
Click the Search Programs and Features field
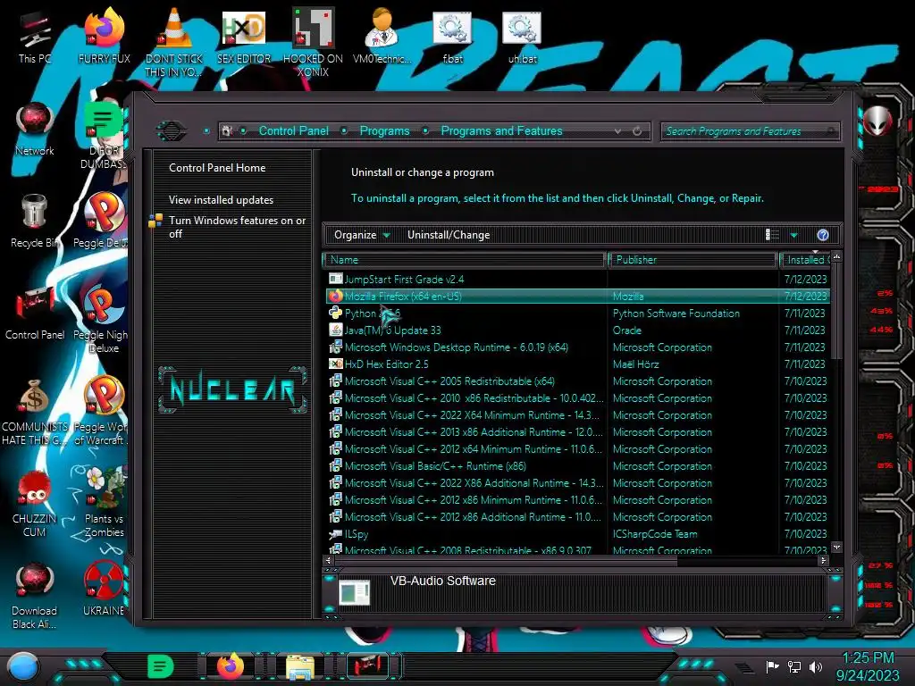(x=750, y=131)
